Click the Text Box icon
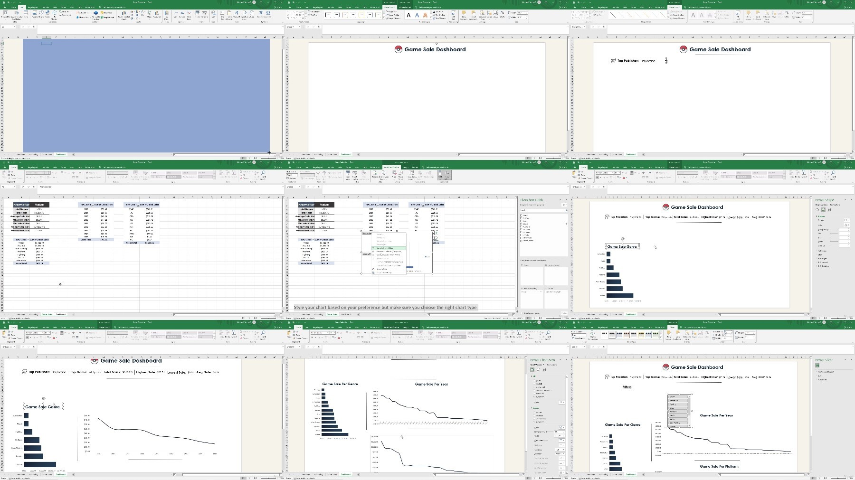Screen dimensions: 855x480 point(222,15)
